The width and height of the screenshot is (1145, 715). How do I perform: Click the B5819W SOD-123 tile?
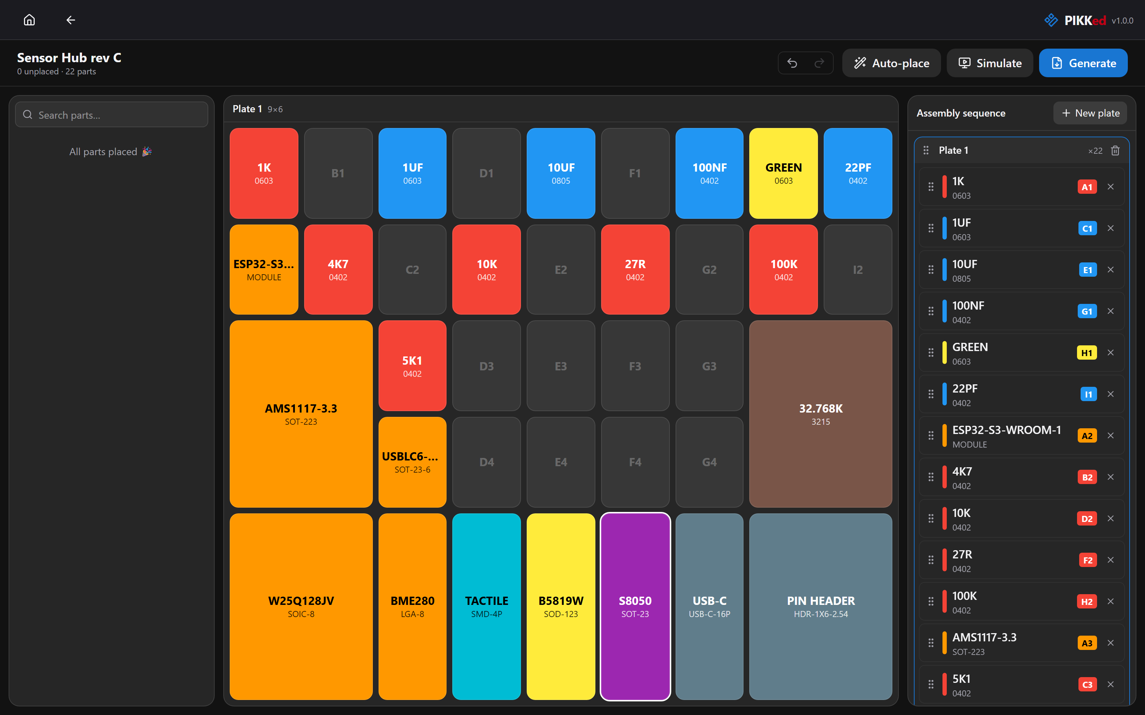point(561,607)
